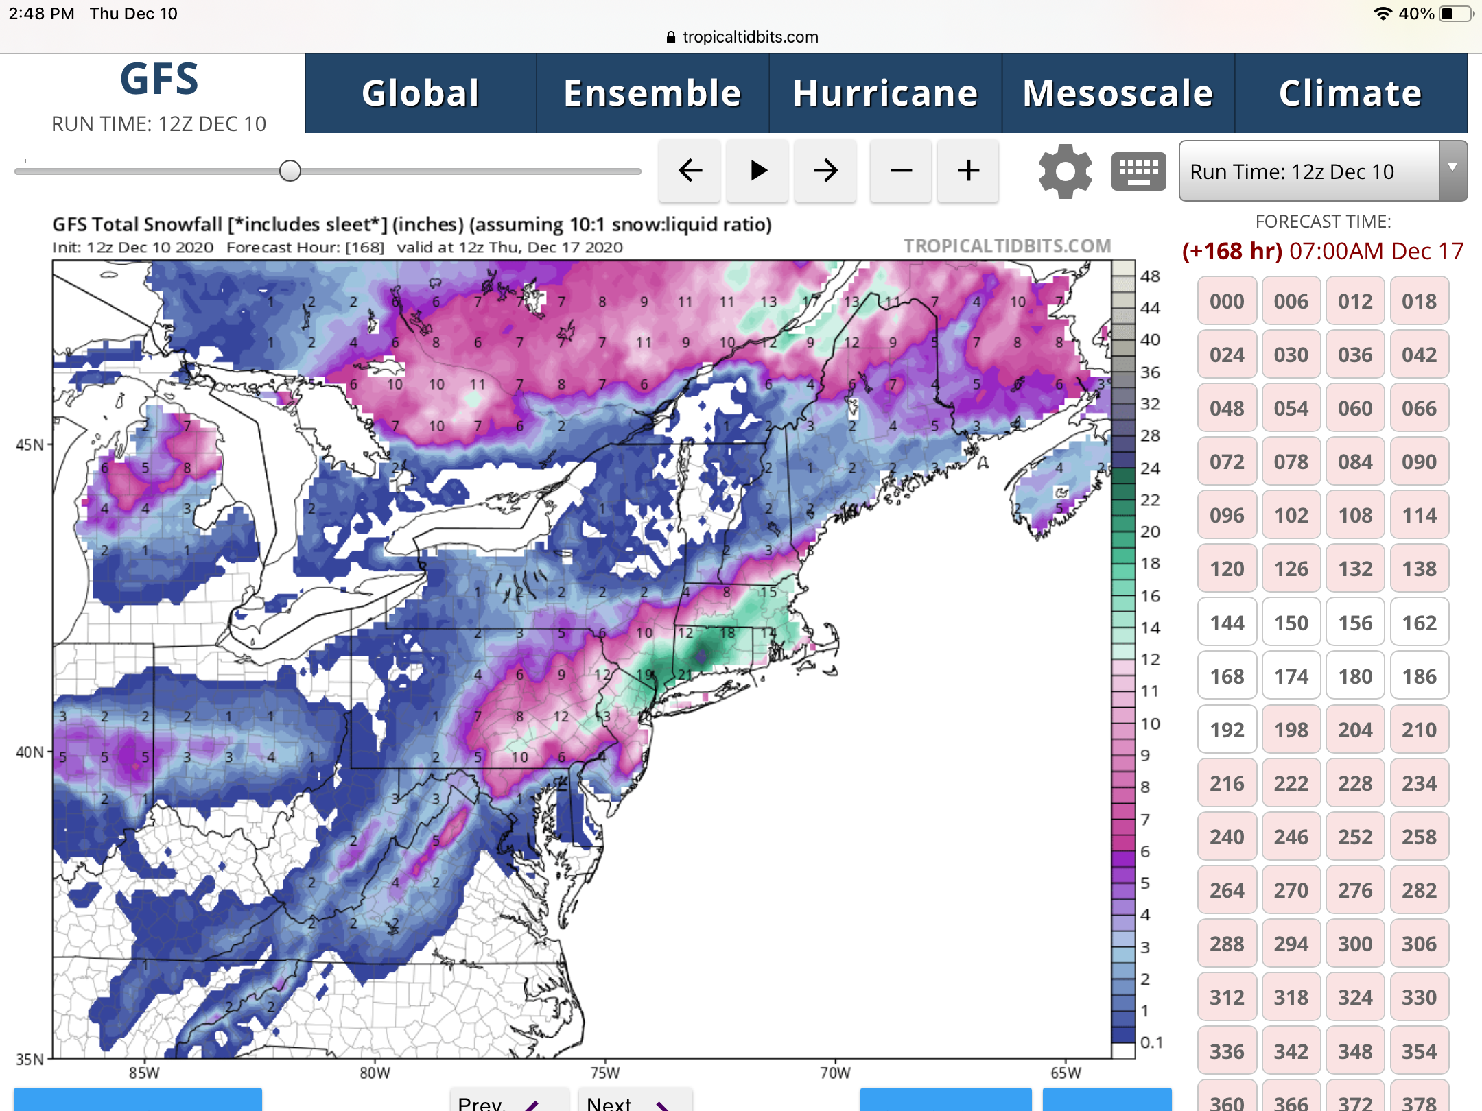Open the Mesoscale menu
This screenshot has height=1111, width=1482.
(x=1118, y=93)
